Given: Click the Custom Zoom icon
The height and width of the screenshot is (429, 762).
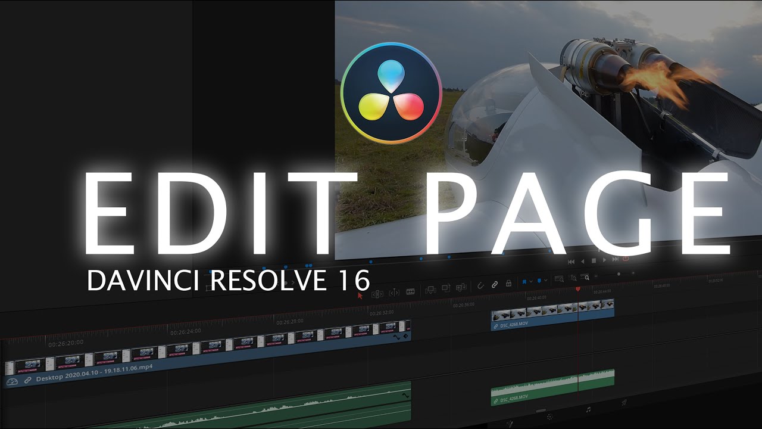Looking at the screenshot, I should (x=585, y=276).
